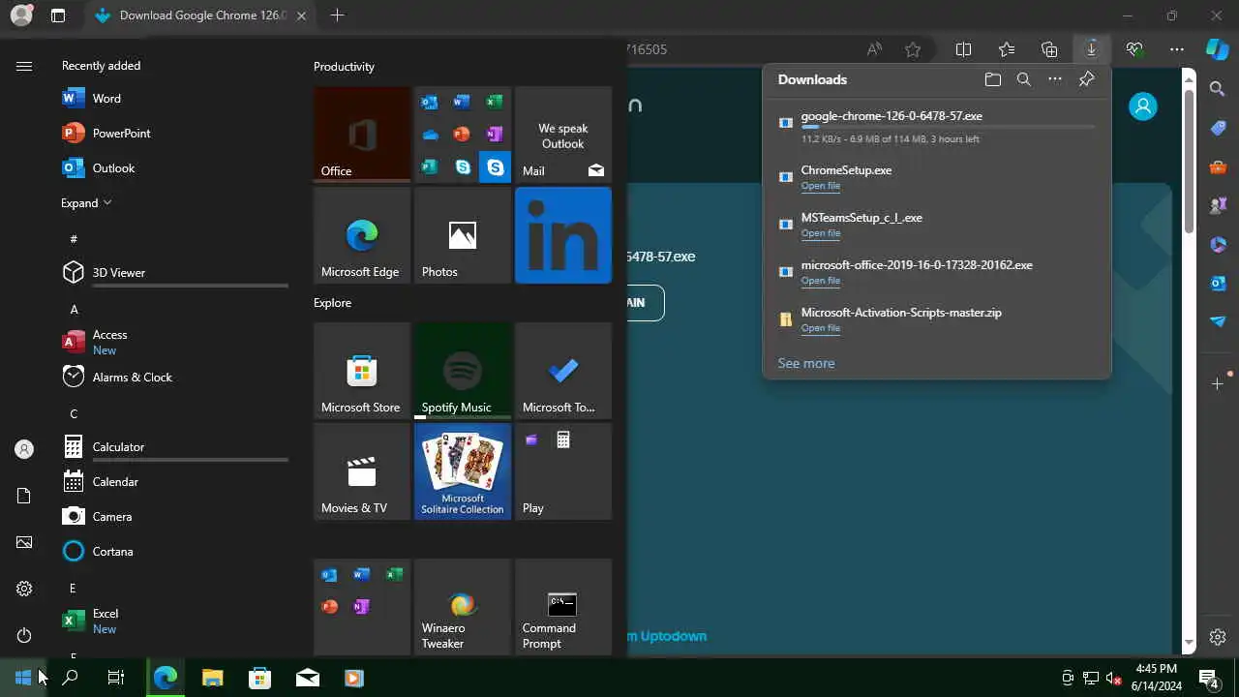Open File Explorer from taskbar
This screenshot has width=1239, height=697.
click(213, 678)
